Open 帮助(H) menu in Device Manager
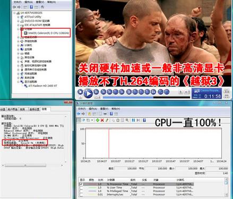 51,2
